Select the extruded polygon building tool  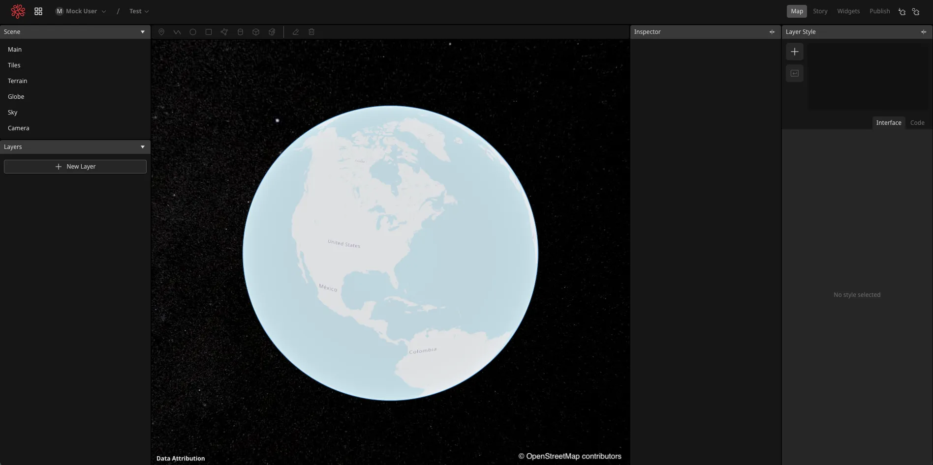pos(272,32)
